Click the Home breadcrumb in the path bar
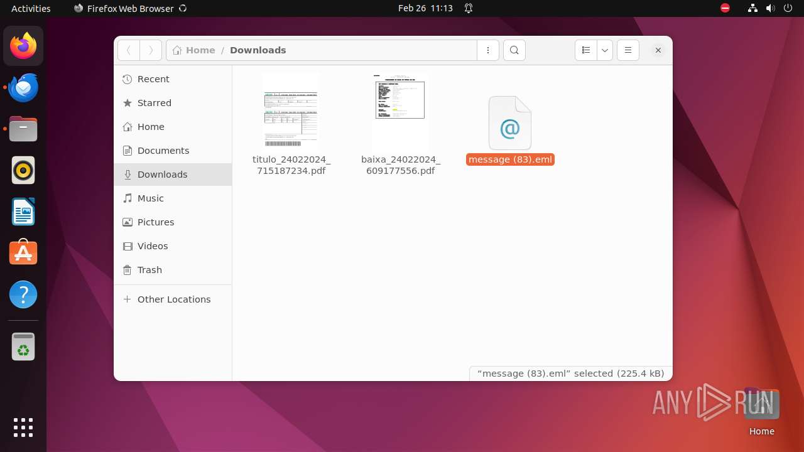The image size is (804, 452). 193,50
